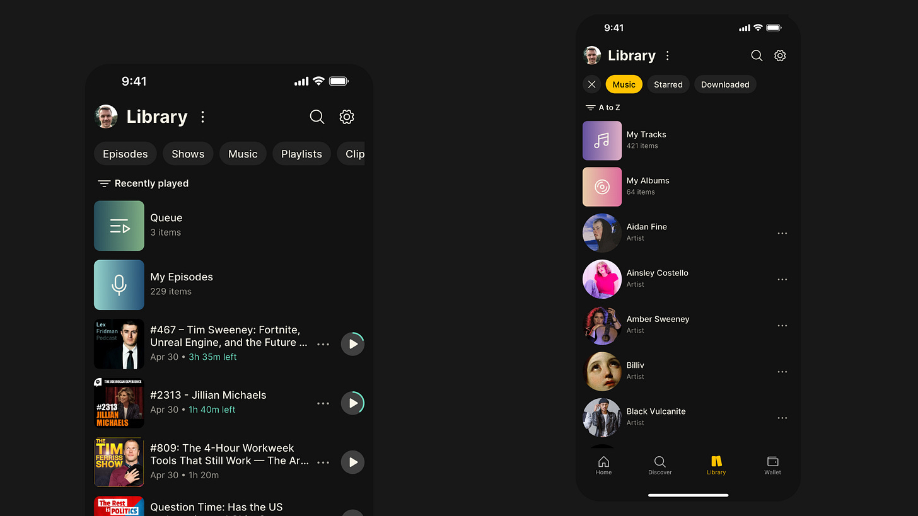
Task: Select 'Question Time: Has the US' episode title
Action: point(216,507)
